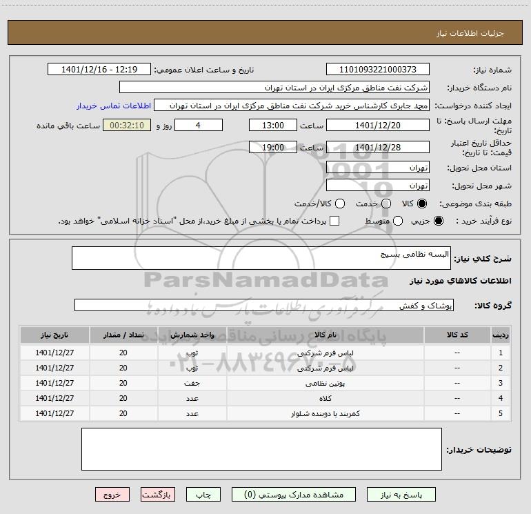Click the نام دستگاه خریدار field
The width and height of the screenshot is (531, 514).
[274, 88]
